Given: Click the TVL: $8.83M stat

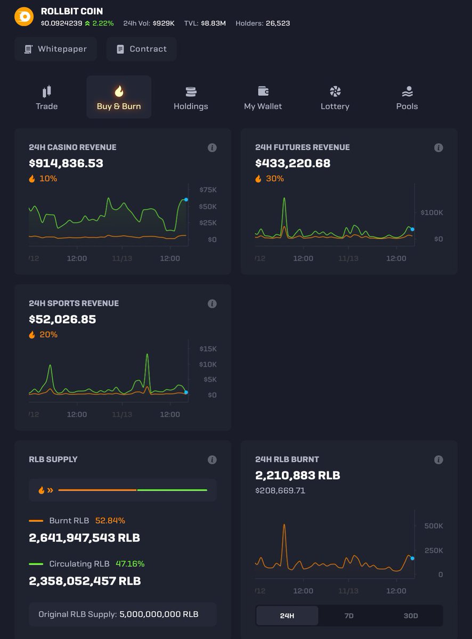Looking at the screenshot, I should click(x=205, y=23).
